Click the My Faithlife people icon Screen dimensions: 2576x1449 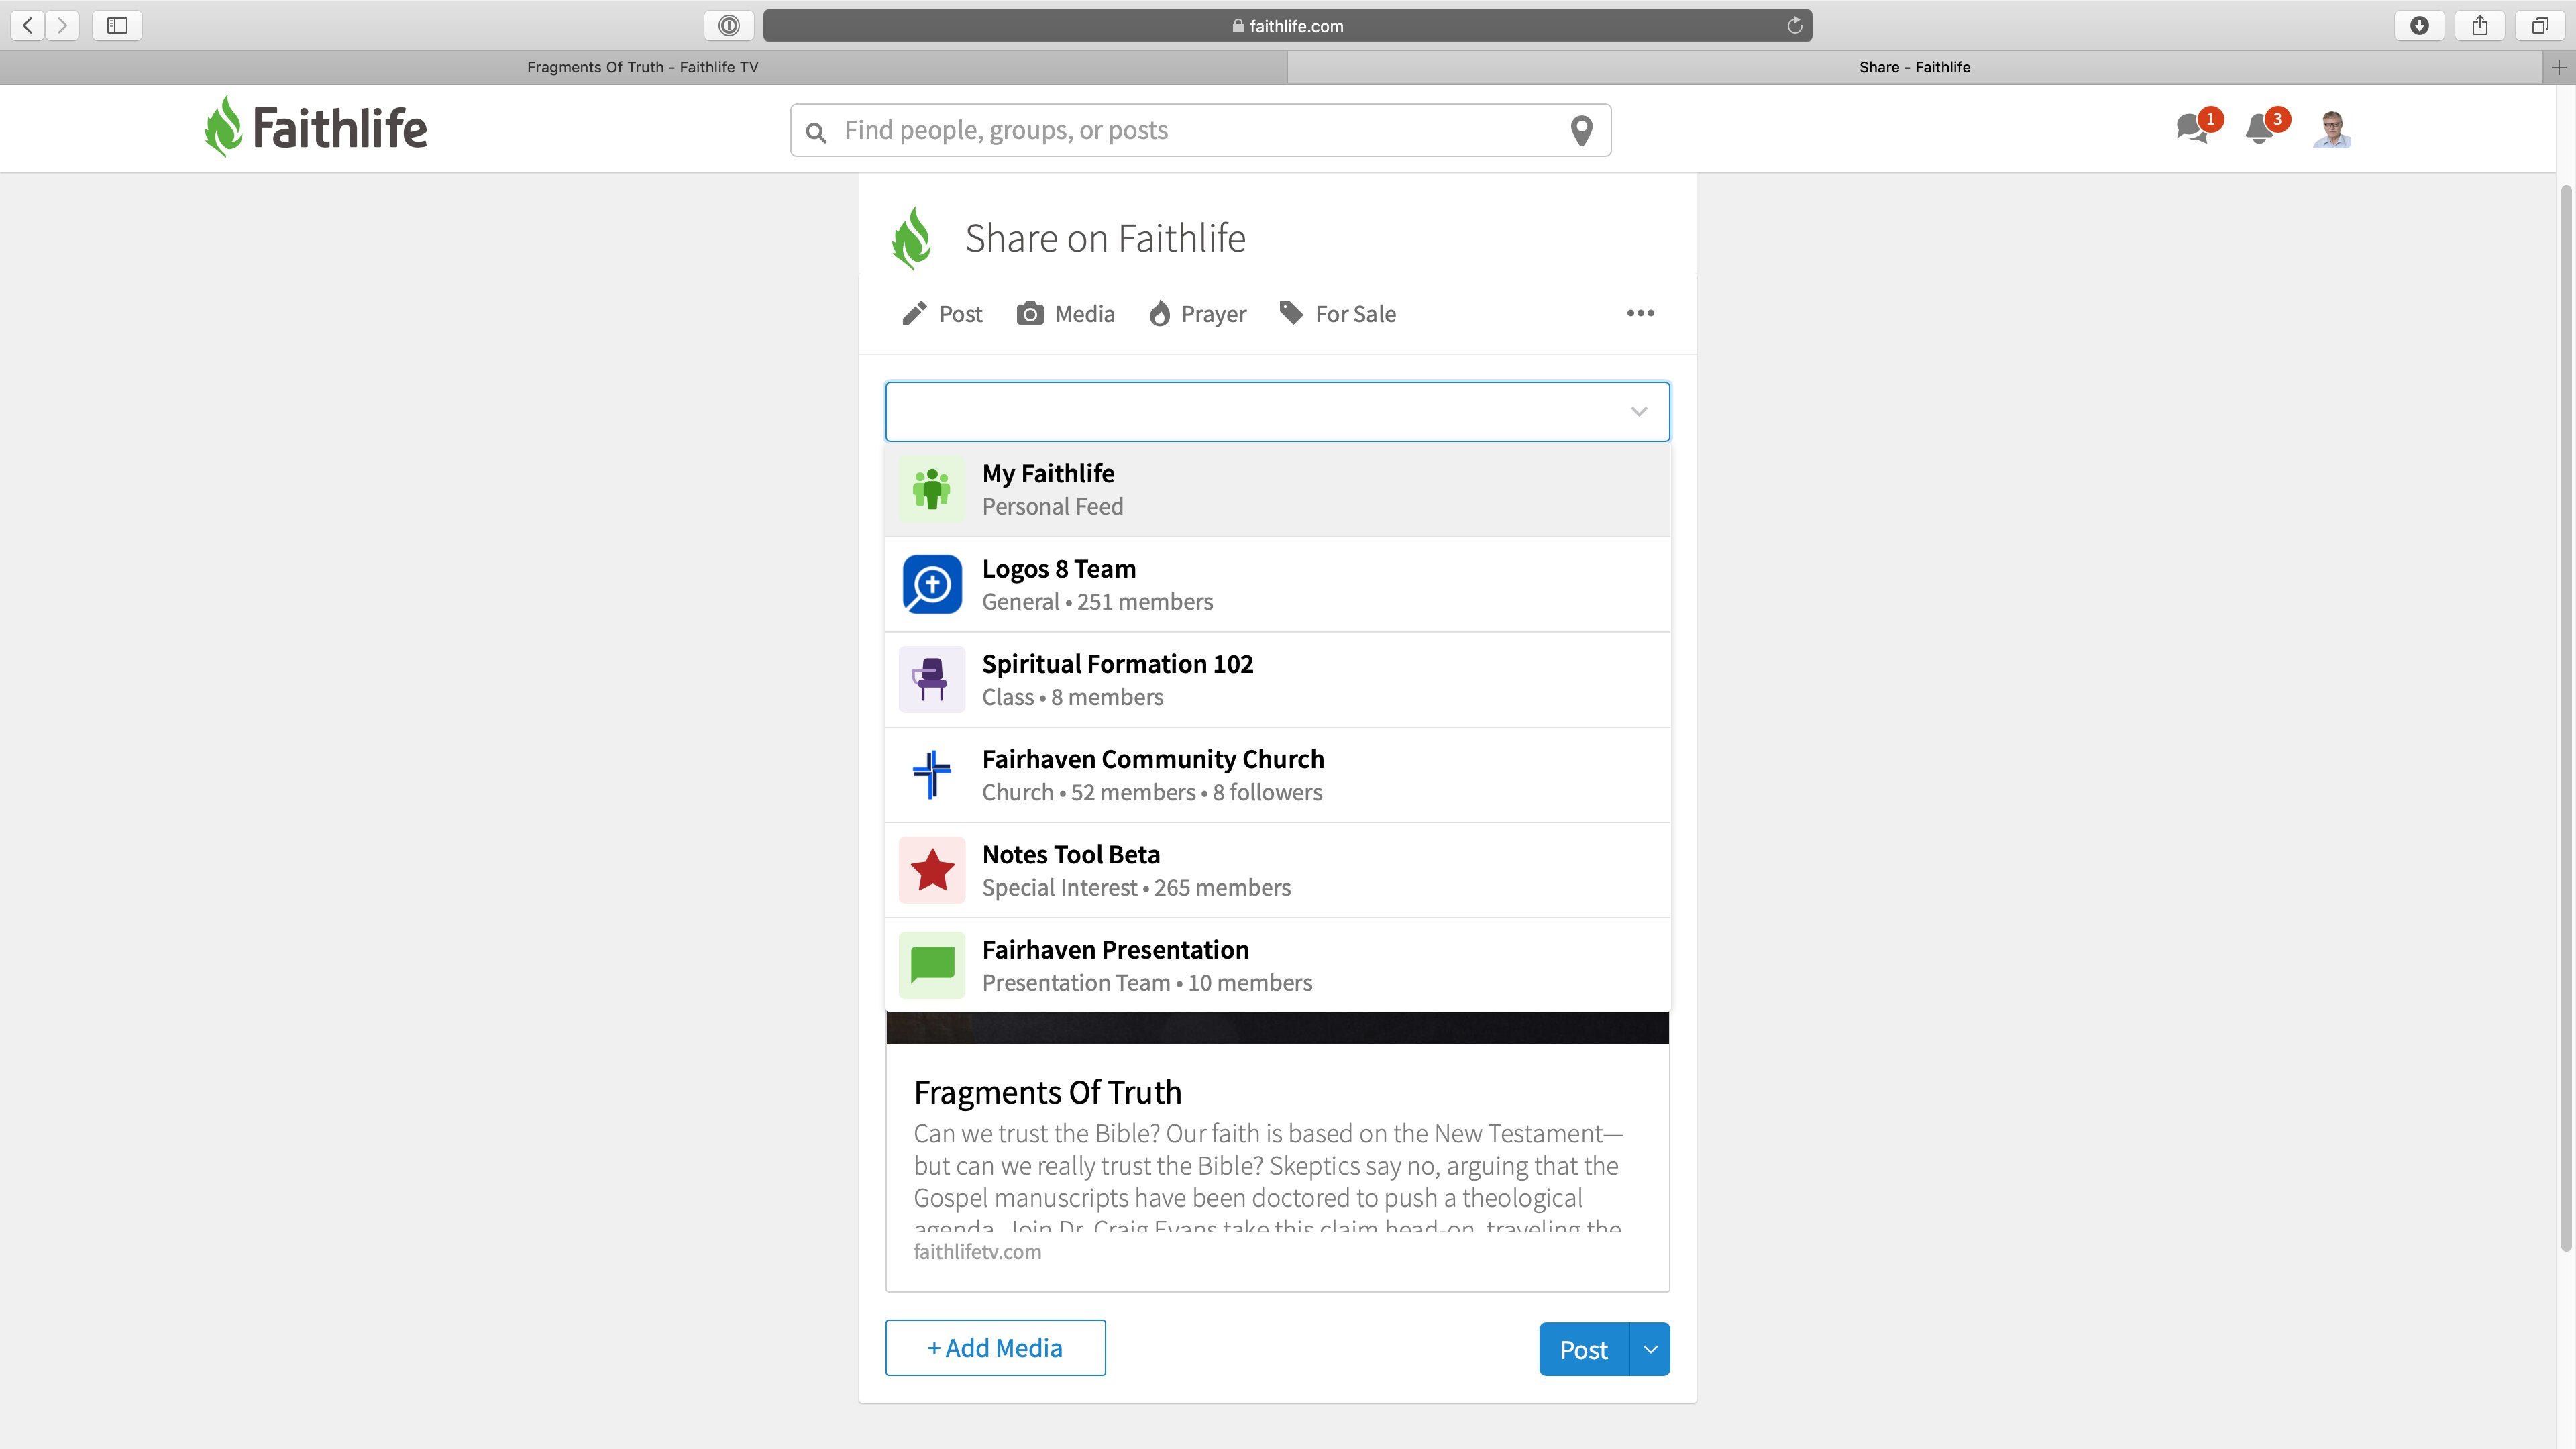(931, 489)
